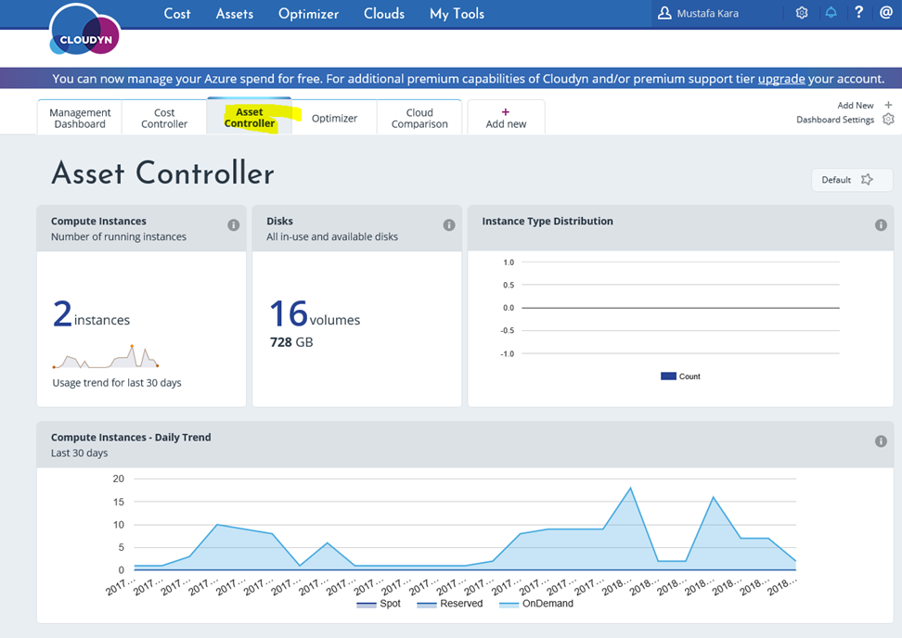Click the Add new dashboard tab
Screen dimensions: 902x638
click(x=507, y=118)
